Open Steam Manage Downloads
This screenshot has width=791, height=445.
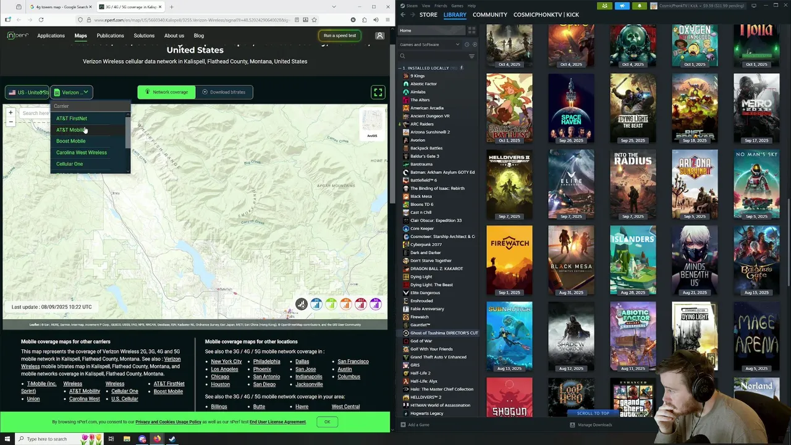click(591, 425)
